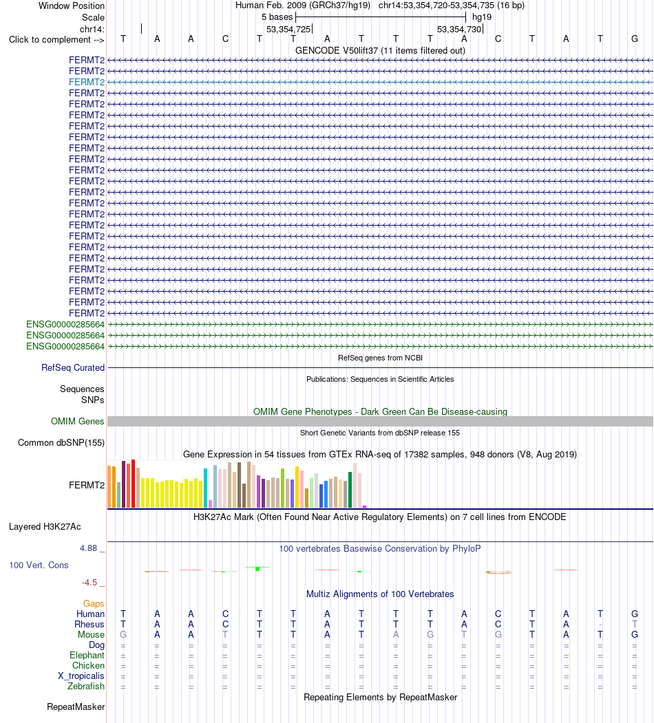Screen dimensions: 654x723
Task: Click the tallest red bar in the GTEx chart
Action: point(133,484)
